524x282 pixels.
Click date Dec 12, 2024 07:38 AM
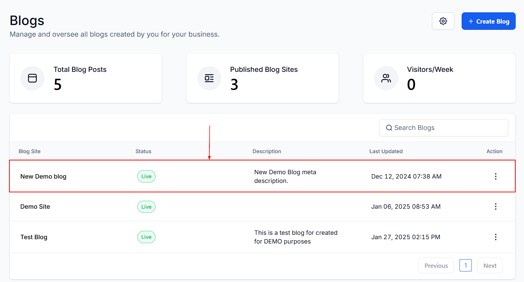point(406,176)
